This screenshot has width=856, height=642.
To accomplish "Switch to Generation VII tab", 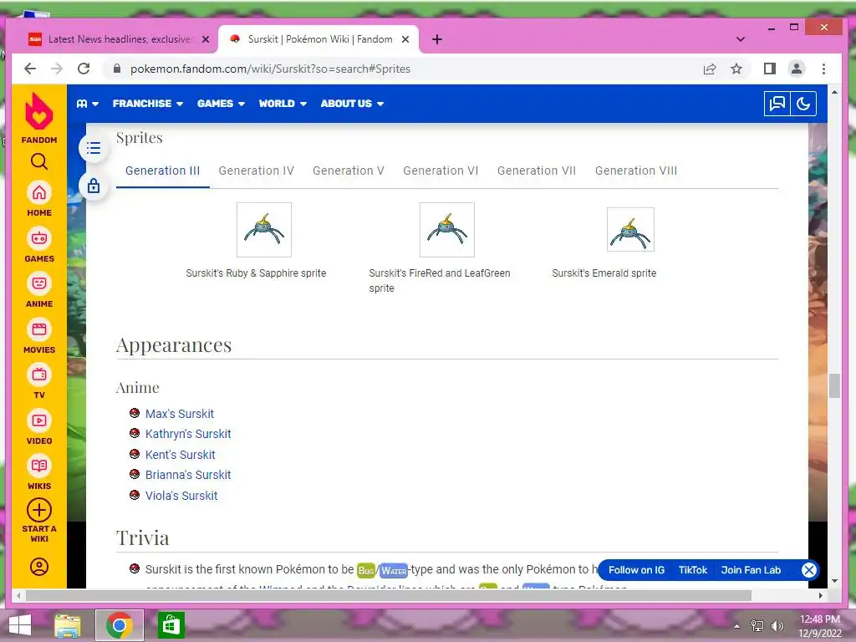I will [536, 171].
